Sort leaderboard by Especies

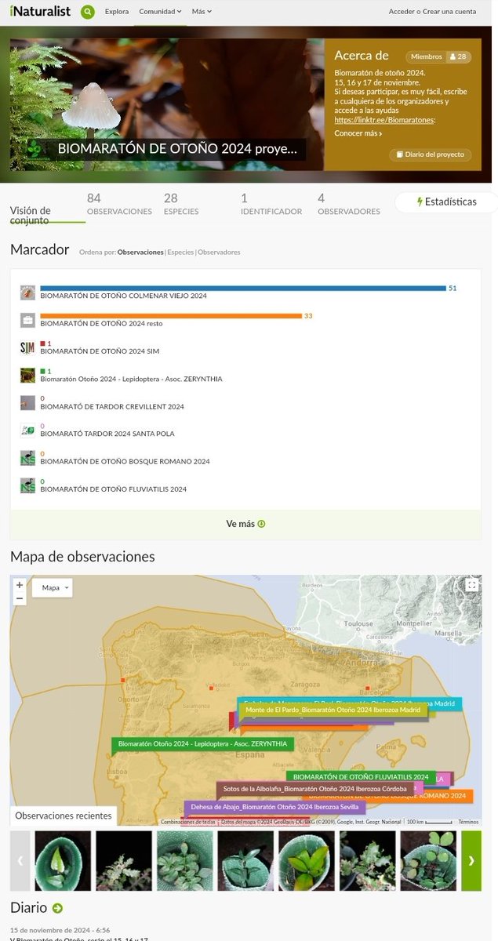point(180,253)
